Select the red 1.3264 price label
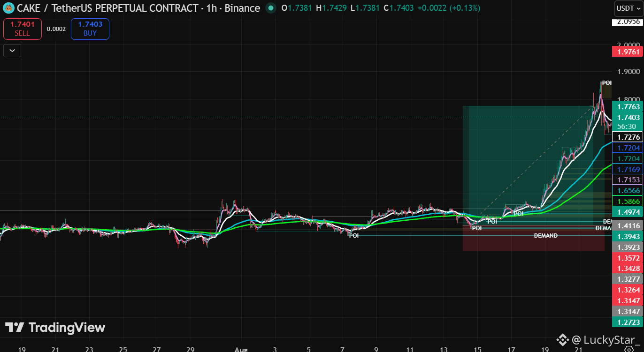The height and width of the screenshot is (352, 644). 629,290
